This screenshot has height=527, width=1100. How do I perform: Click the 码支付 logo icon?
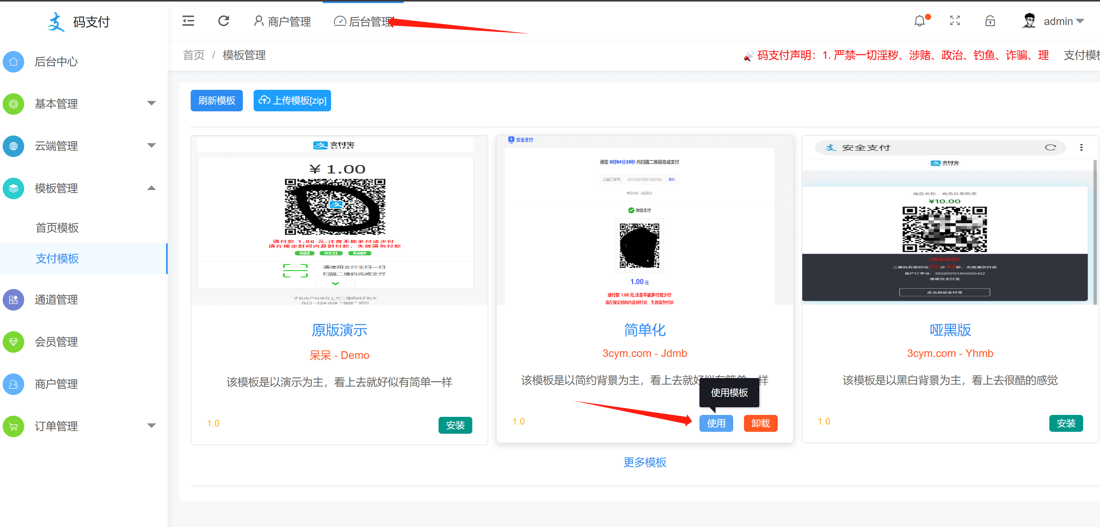click(x=56, y=22)
